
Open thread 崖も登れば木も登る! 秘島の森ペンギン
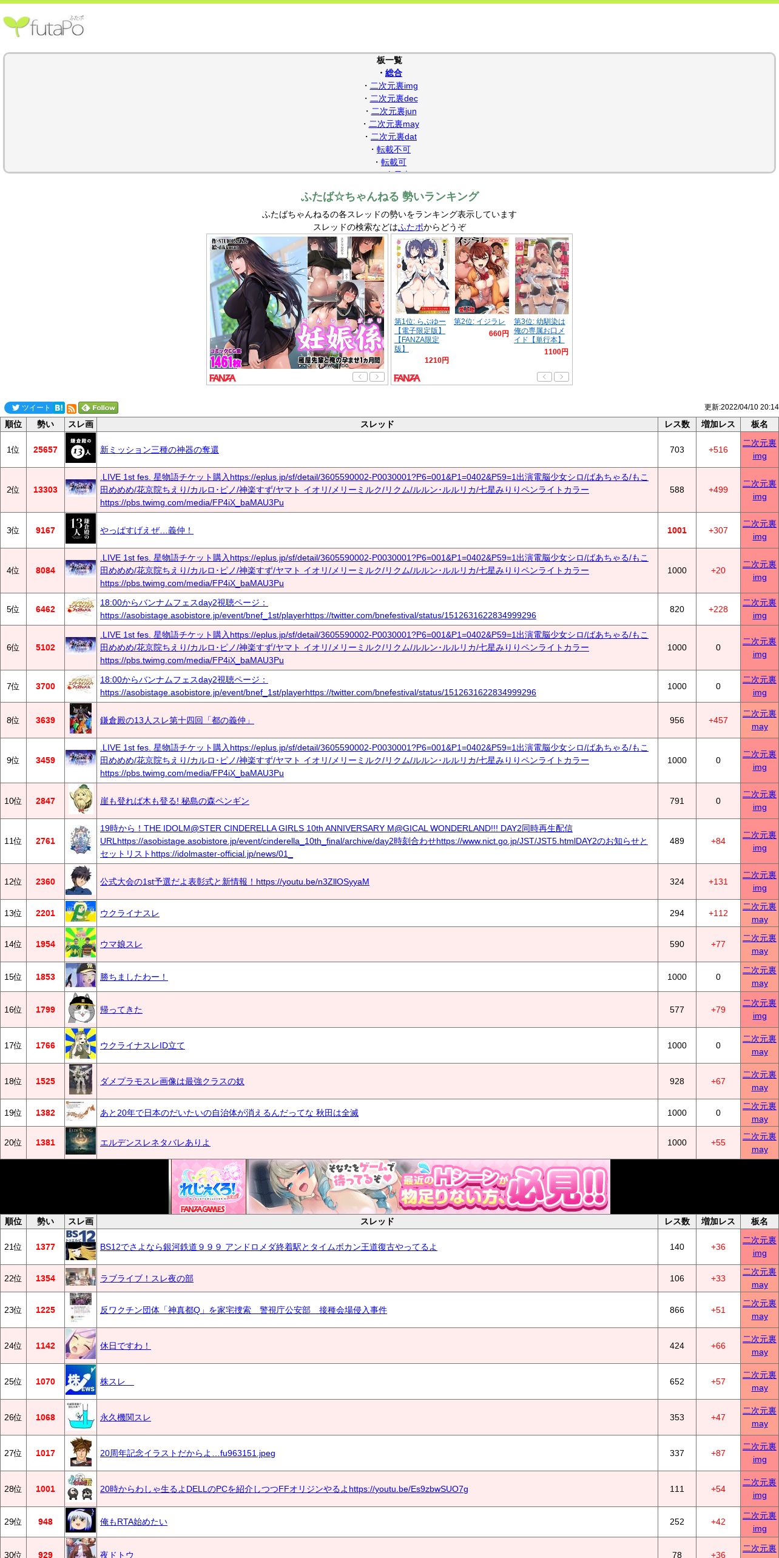(175, 801)
